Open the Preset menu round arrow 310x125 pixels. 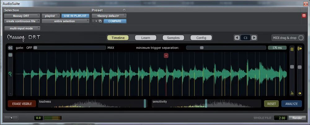click(x=124, y=10)
